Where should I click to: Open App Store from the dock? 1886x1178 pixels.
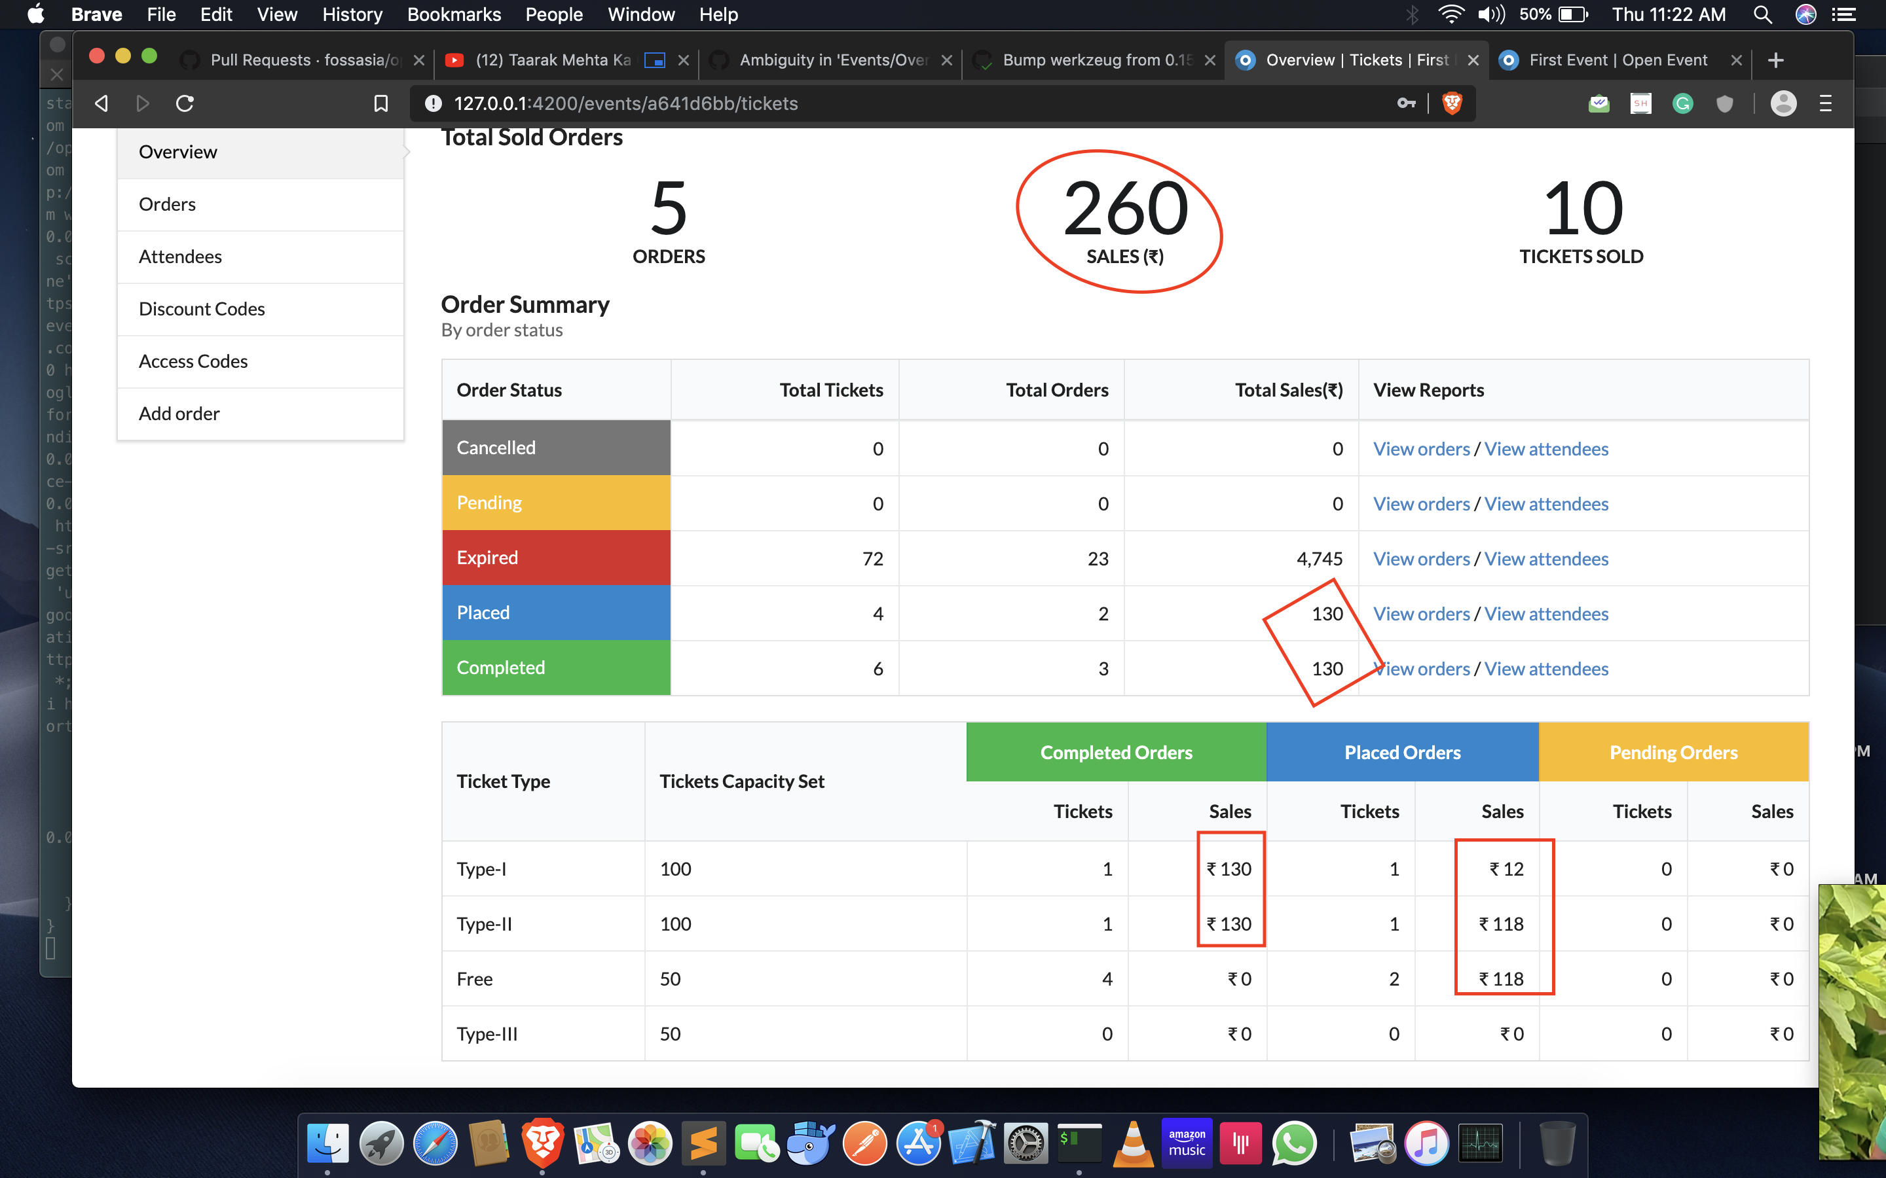[918, 1144]
